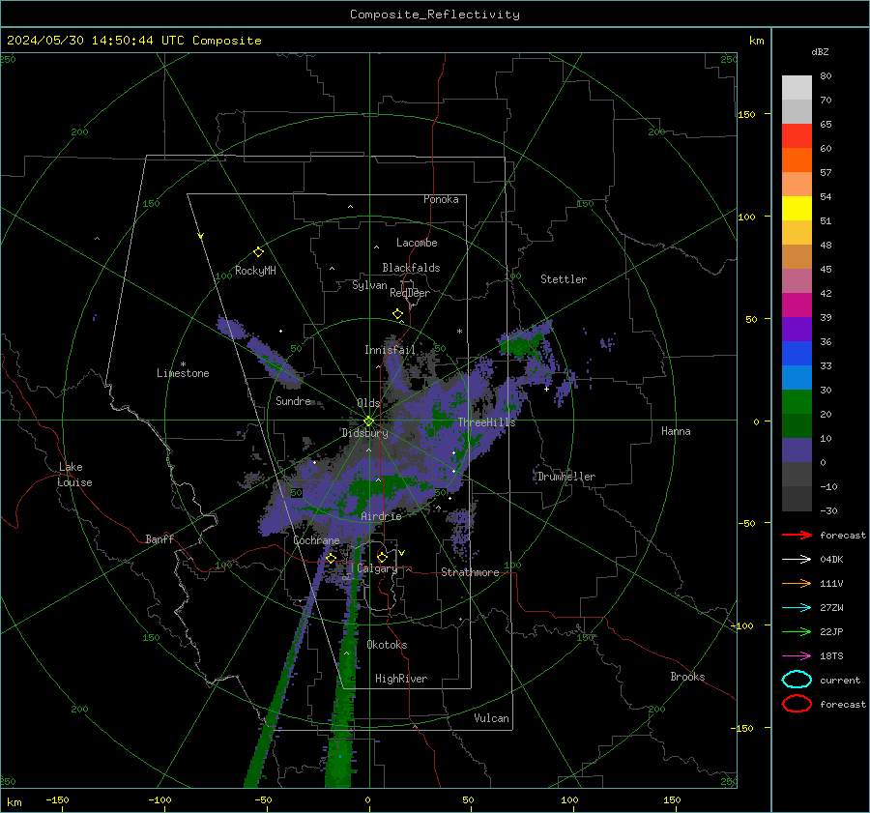Click the Okotoks label
The image size is (870, 813).
coord(387,645)
